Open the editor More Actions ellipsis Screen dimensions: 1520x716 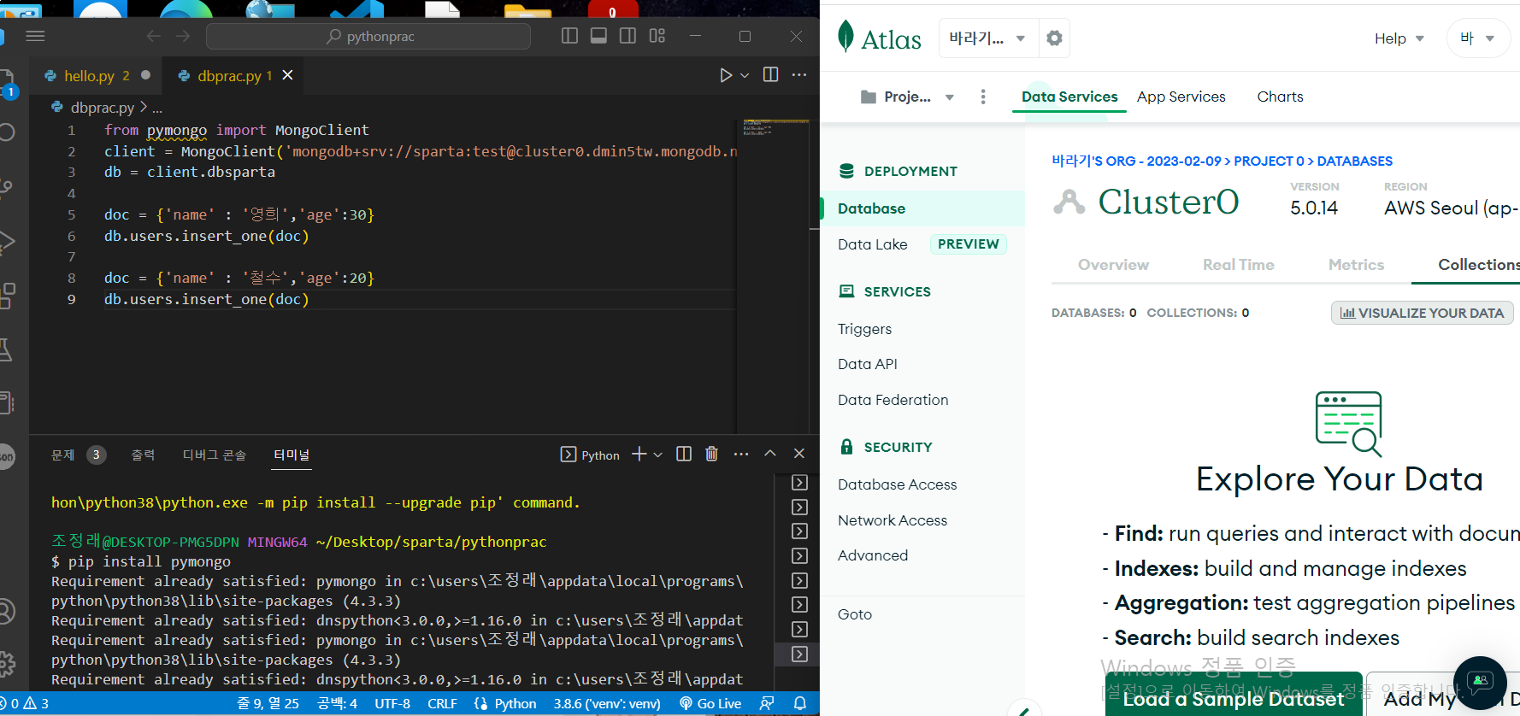tap(799, 75)
